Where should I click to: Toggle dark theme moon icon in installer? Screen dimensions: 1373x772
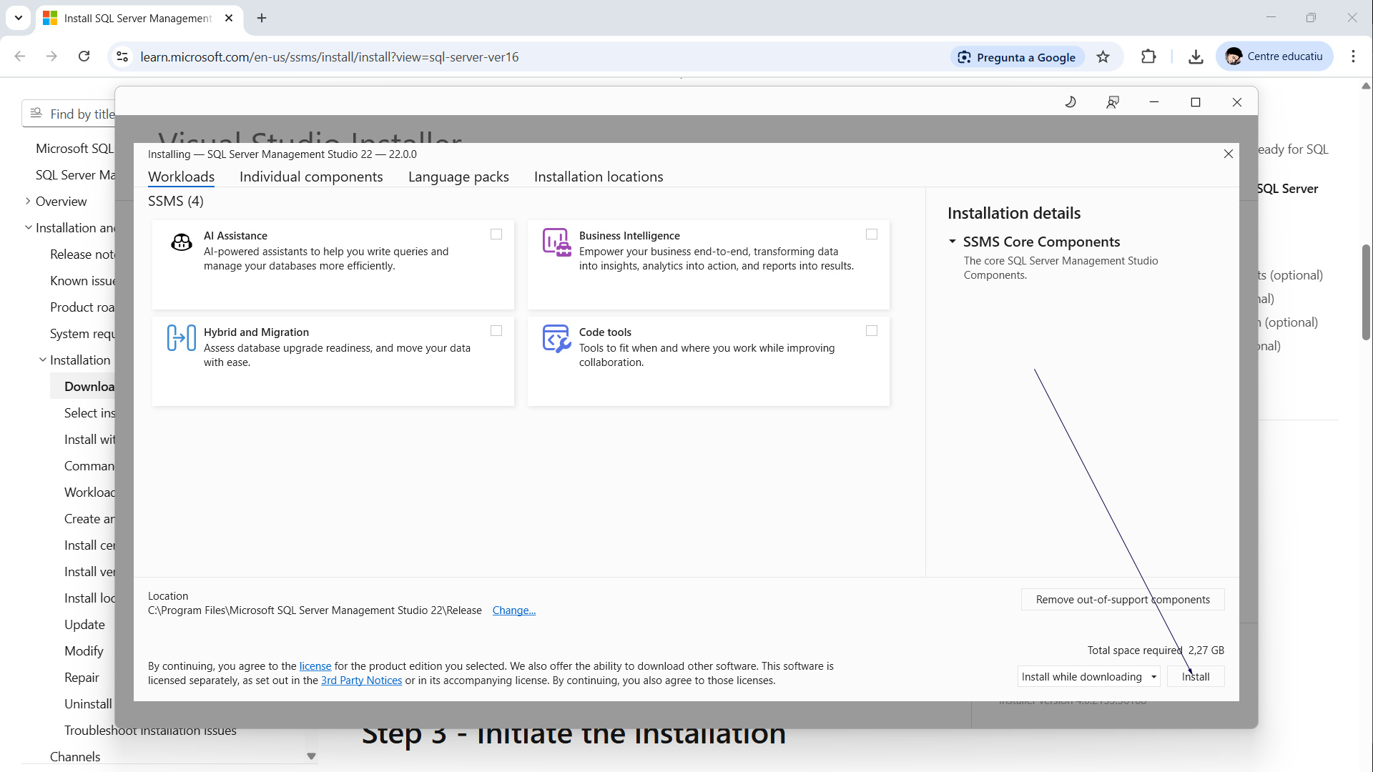[x=1071, y=102]
